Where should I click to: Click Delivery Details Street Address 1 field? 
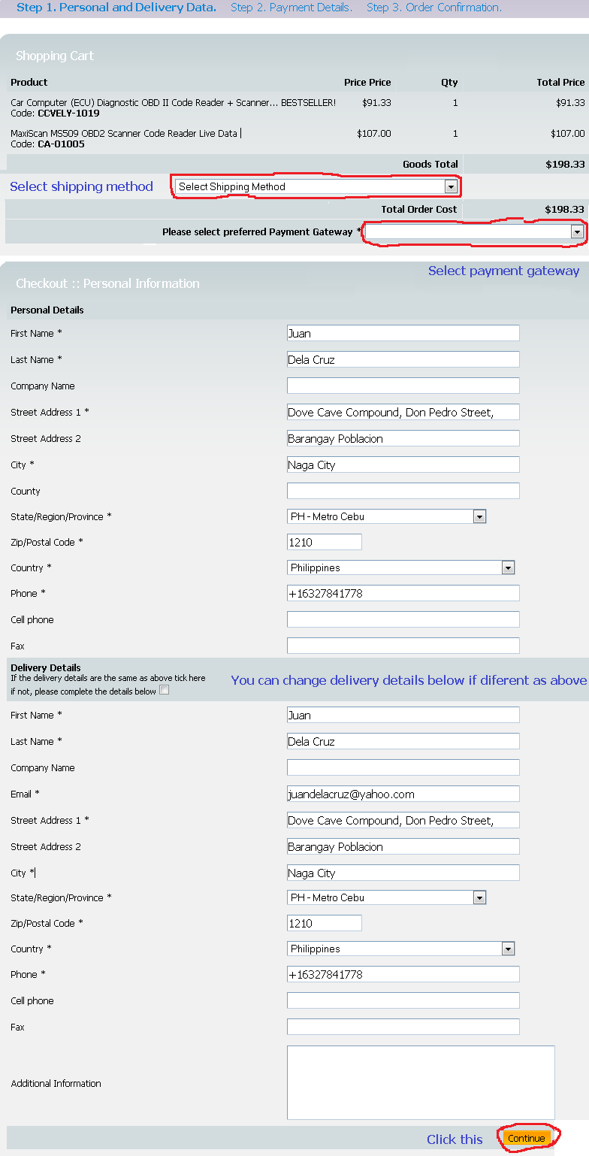[x=403, y=820]
